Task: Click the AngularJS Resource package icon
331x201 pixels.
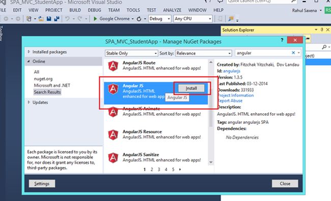Action: (x=113, y=135)
